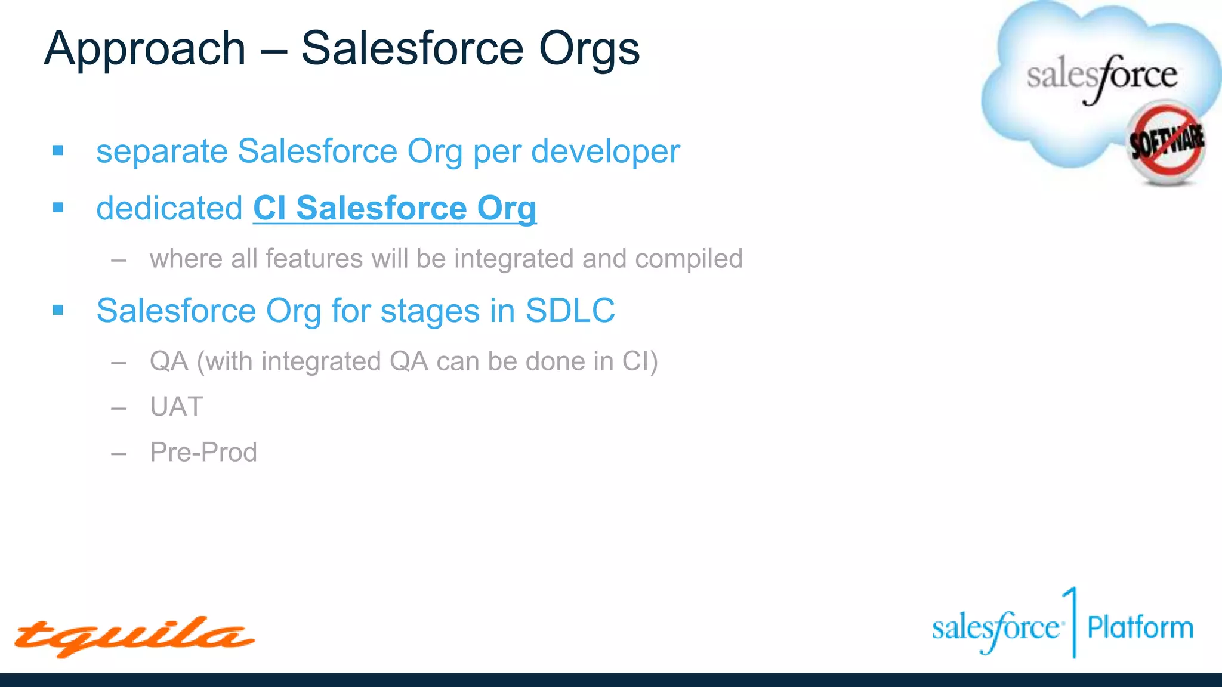Click the UAT sub-bullet
This screenshot has height=687, width=1222.
point(177,407)
